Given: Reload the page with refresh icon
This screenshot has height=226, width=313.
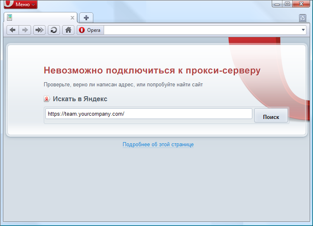Looking at the screenshot, I should coord(54,30).
